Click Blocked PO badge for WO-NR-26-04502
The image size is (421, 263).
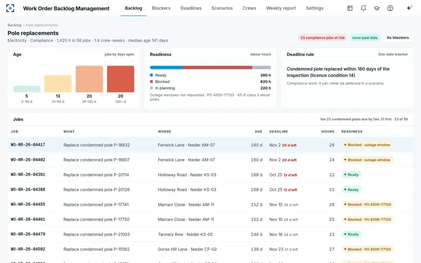[368, 249]
